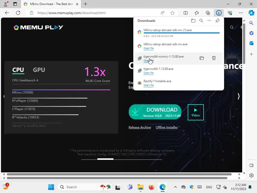Click the address bar URL
Screen dimensions: 257x193
(72, 13)
